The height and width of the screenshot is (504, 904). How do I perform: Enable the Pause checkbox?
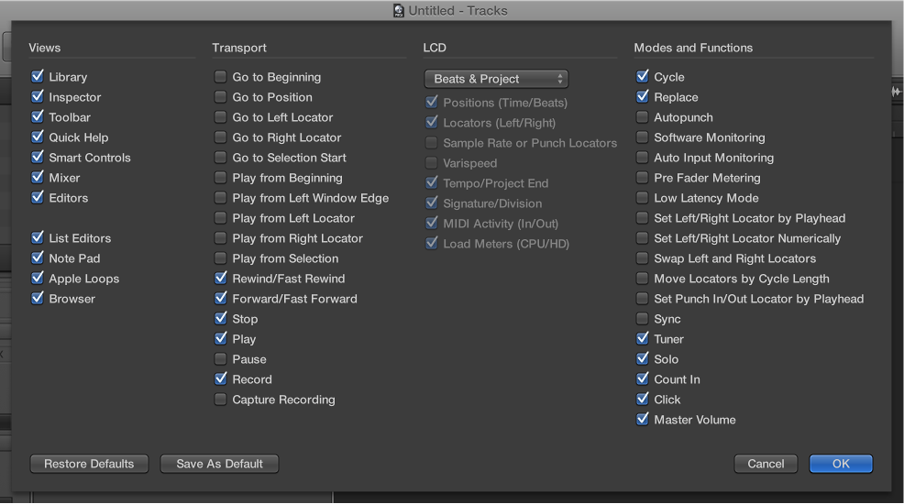click(220, 359)
